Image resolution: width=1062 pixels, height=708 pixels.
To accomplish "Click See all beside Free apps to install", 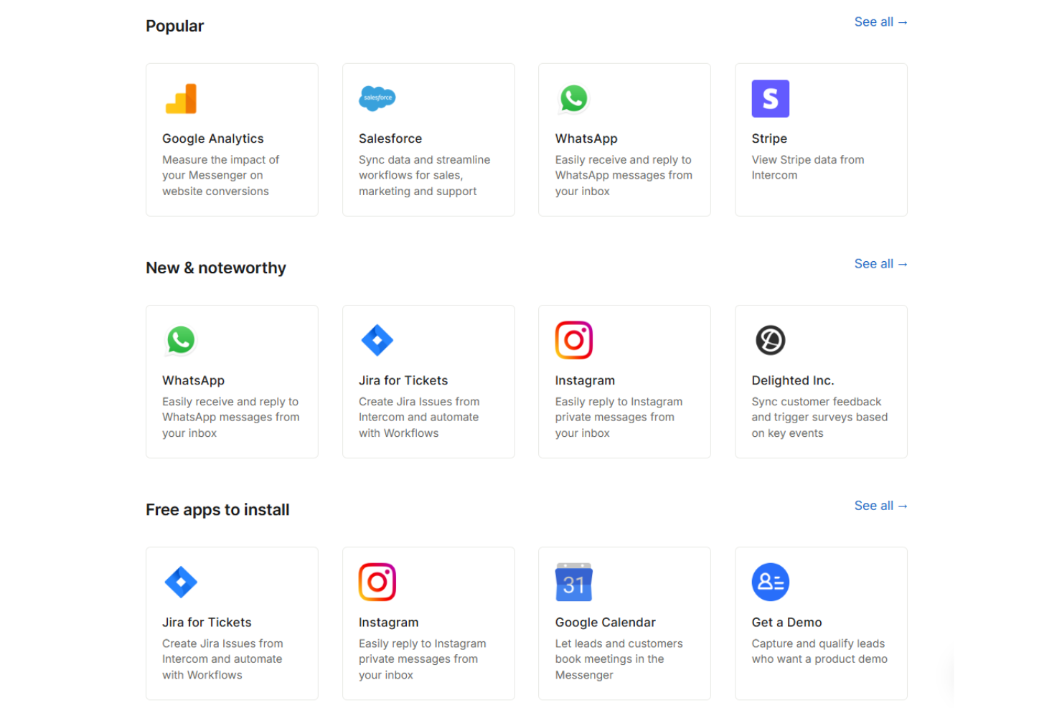I will coord(880,505).
